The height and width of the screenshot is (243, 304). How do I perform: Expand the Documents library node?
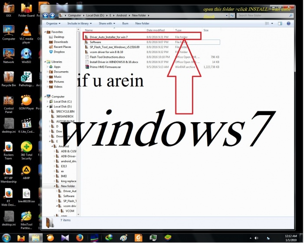pyautogui.click(x=47, y=72)
